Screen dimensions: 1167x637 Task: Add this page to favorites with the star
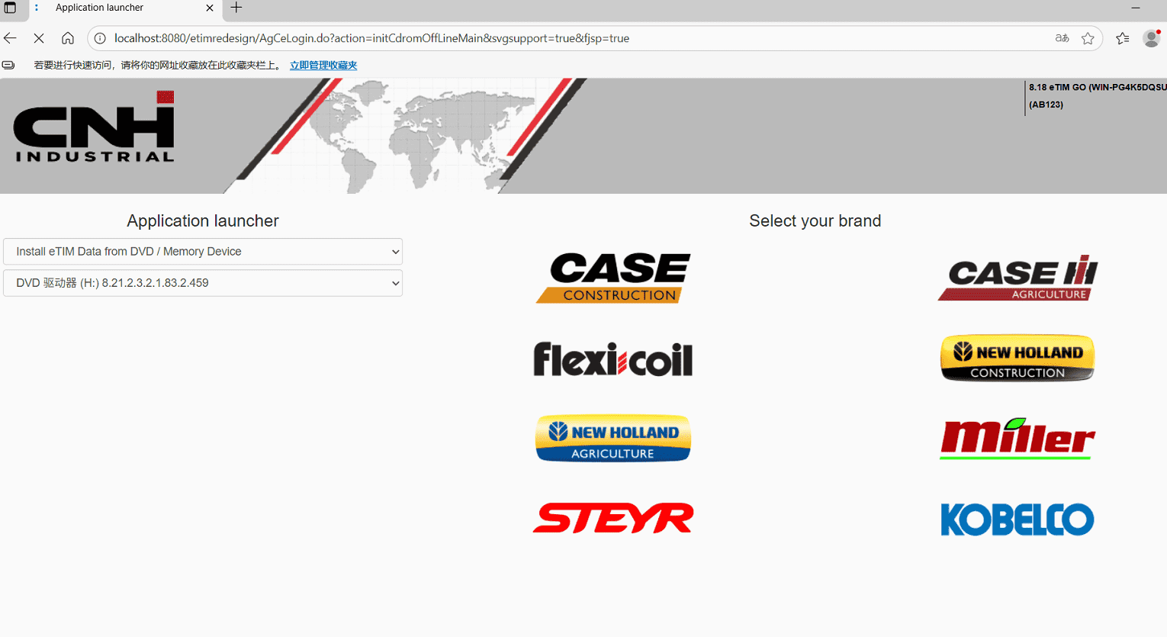pyautogui.click(x=1088, y=38)
